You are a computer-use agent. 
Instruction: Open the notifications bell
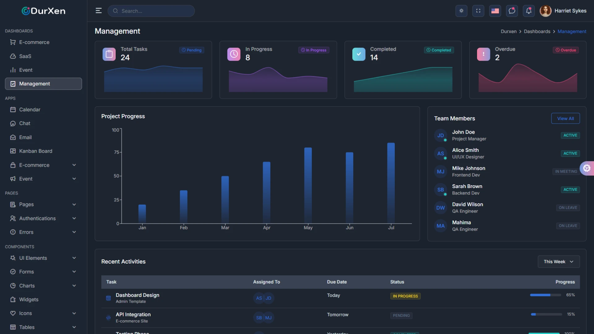tap(529, 11)
